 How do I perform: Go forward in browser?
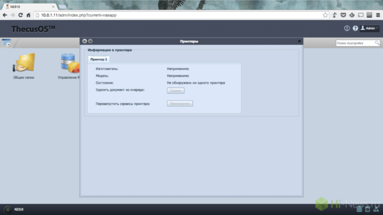click(13, 15)
